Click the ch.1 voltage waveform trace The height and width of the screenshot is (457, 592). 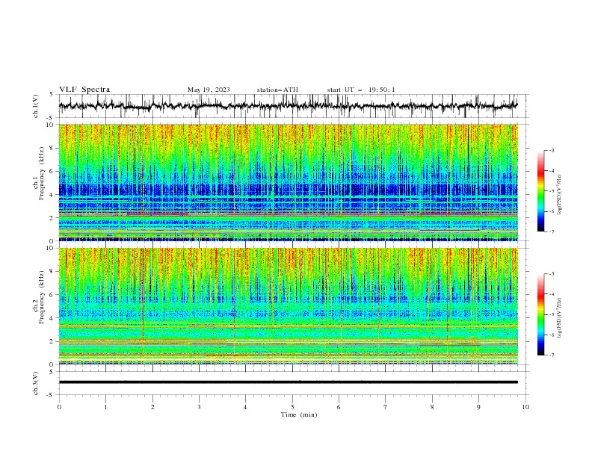(x=289, y=106)
